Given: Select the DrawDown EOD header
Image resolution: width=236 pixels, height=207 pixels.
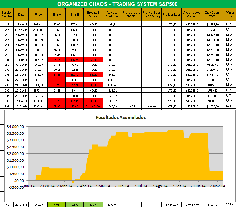Looking at the screenshot, I should pos(212,15).
